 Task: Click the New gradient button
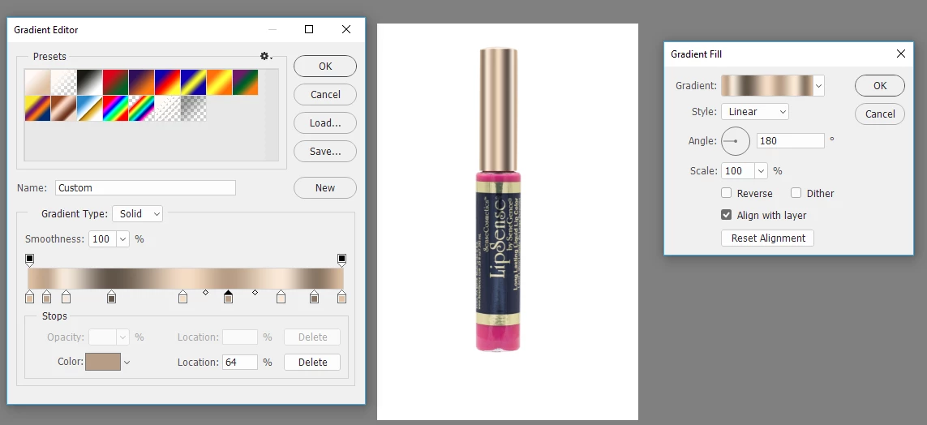(x=325, y=188)
